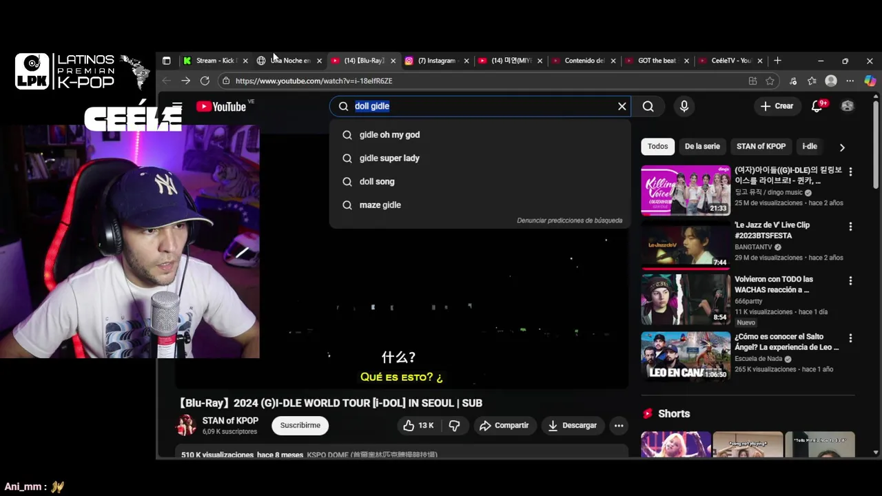Click 'Denunciar predicciones de búsqueda' link
Image resolution: width=882 pixels, height=496 pixels.
point(569,220)
